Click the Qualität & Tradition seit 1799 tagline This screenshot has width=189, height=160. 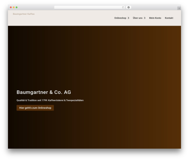tap(50, 100)
